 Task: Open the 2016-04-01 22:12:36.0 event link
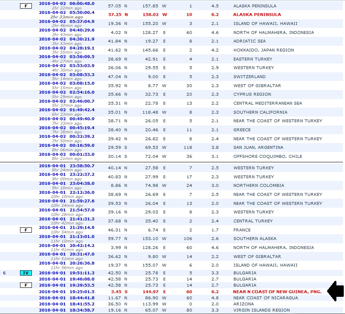[67, 192]
